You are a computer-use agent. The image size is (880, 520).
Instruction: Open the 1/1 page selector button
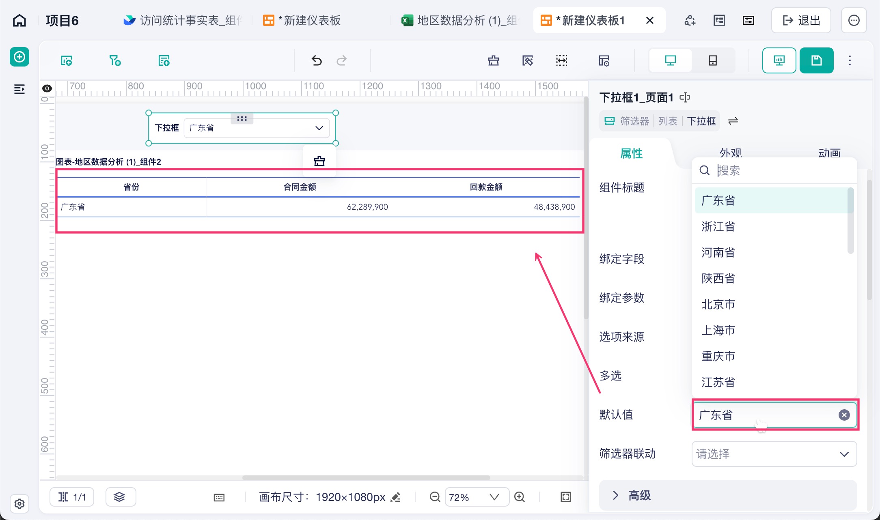72,497
